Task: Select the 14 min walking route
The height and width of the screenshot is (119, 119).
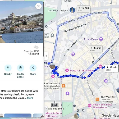Action: 96,49
